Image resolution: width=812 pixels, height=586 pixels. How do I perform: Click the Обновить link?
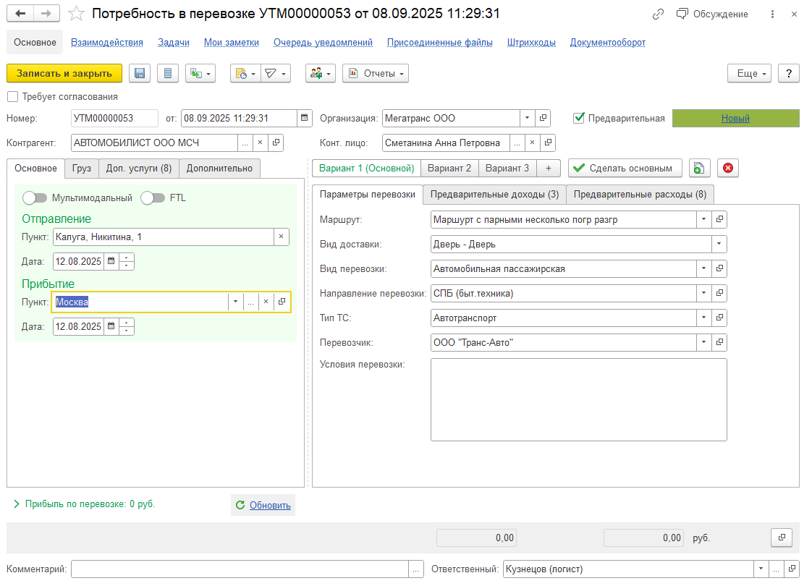[x=270, y=505]
